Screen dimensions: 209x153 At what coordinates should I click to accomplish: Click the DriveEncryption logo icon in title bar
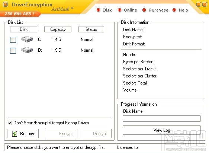click(6, 4)
